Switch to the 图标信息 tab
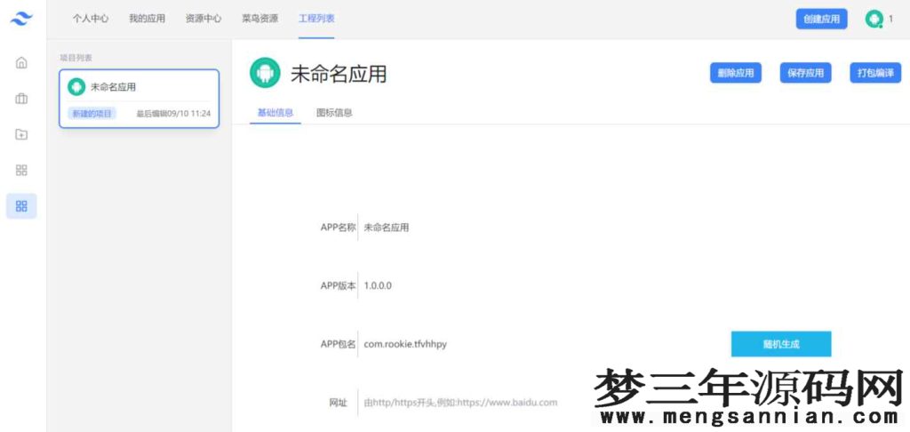 click(334, 113)
